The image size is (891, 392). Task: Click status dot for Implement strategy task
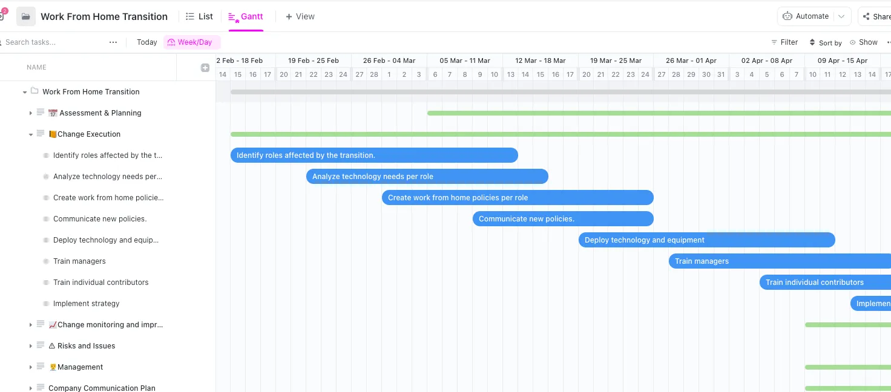[46, 304]
